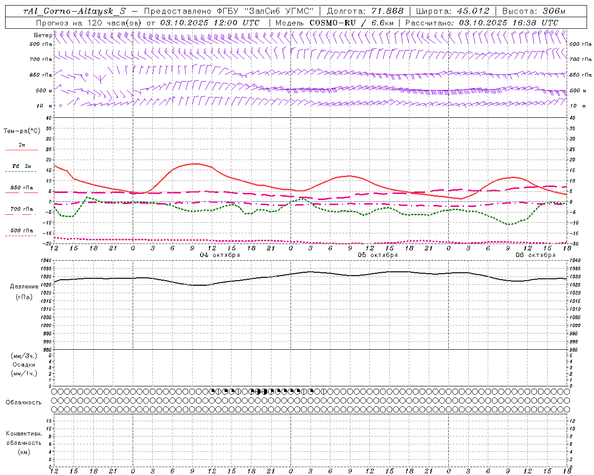594x475 pixels.
Task: Click the (мм/3ч.) precipitation unit label
Action: coord(24,356)
